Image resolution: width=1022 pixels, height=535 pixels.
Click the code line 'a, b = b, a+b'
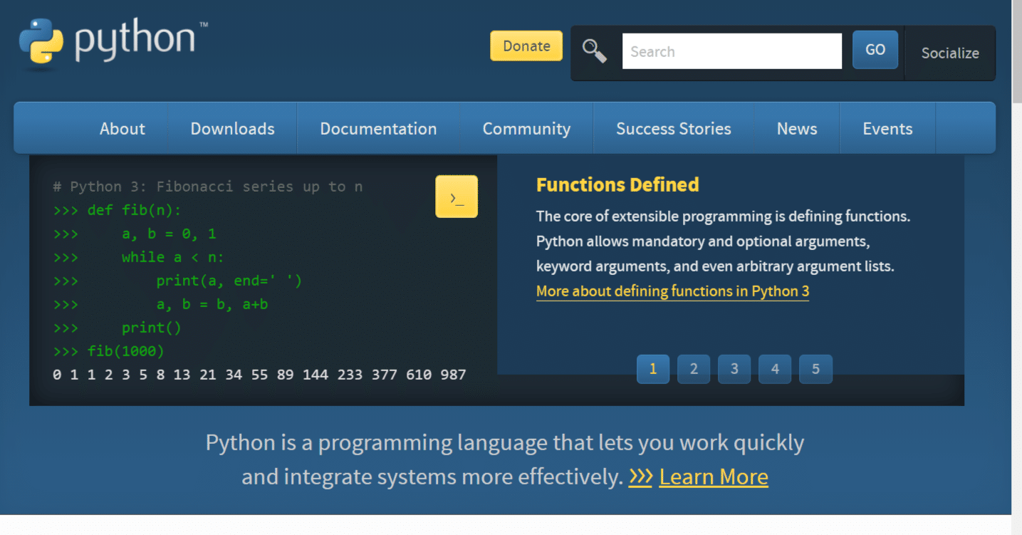point(212,304)
